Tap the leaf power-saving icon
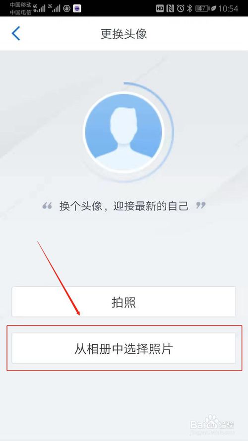The image size is (248, 441). (213, 9)
